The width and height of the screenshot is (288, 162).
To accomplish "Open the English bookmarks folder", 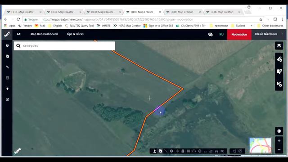I will click(x=55, y=26).
